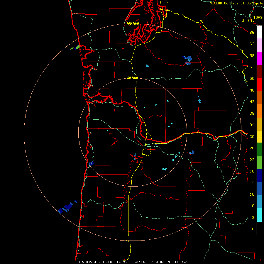The height and width of the screenshot is (264, 264).
Task: Click the light blue swatch between 6 and 10
Action: click(259, 202)
